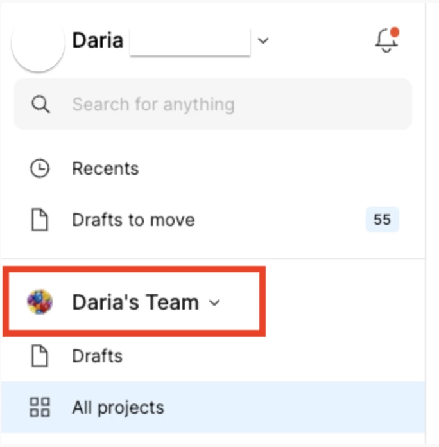Open the notifications bell

tap(386, 40)
